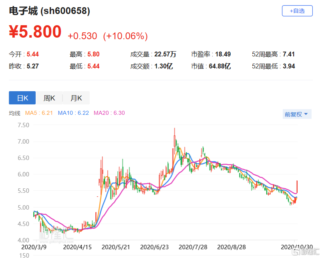The width and height of the screenshot is (322, 258).
Task: Click the 均线 label above the chart
Action: click(15, 113)
